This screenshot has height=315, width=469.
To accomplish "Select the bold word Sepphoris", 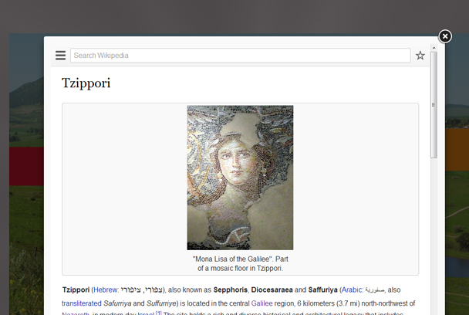I will pos(231,290).
